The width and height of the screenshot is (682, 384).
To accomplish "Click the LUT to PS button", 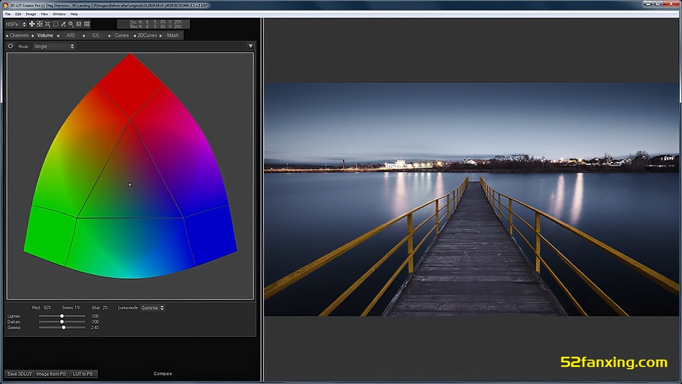I will (83, 374).
